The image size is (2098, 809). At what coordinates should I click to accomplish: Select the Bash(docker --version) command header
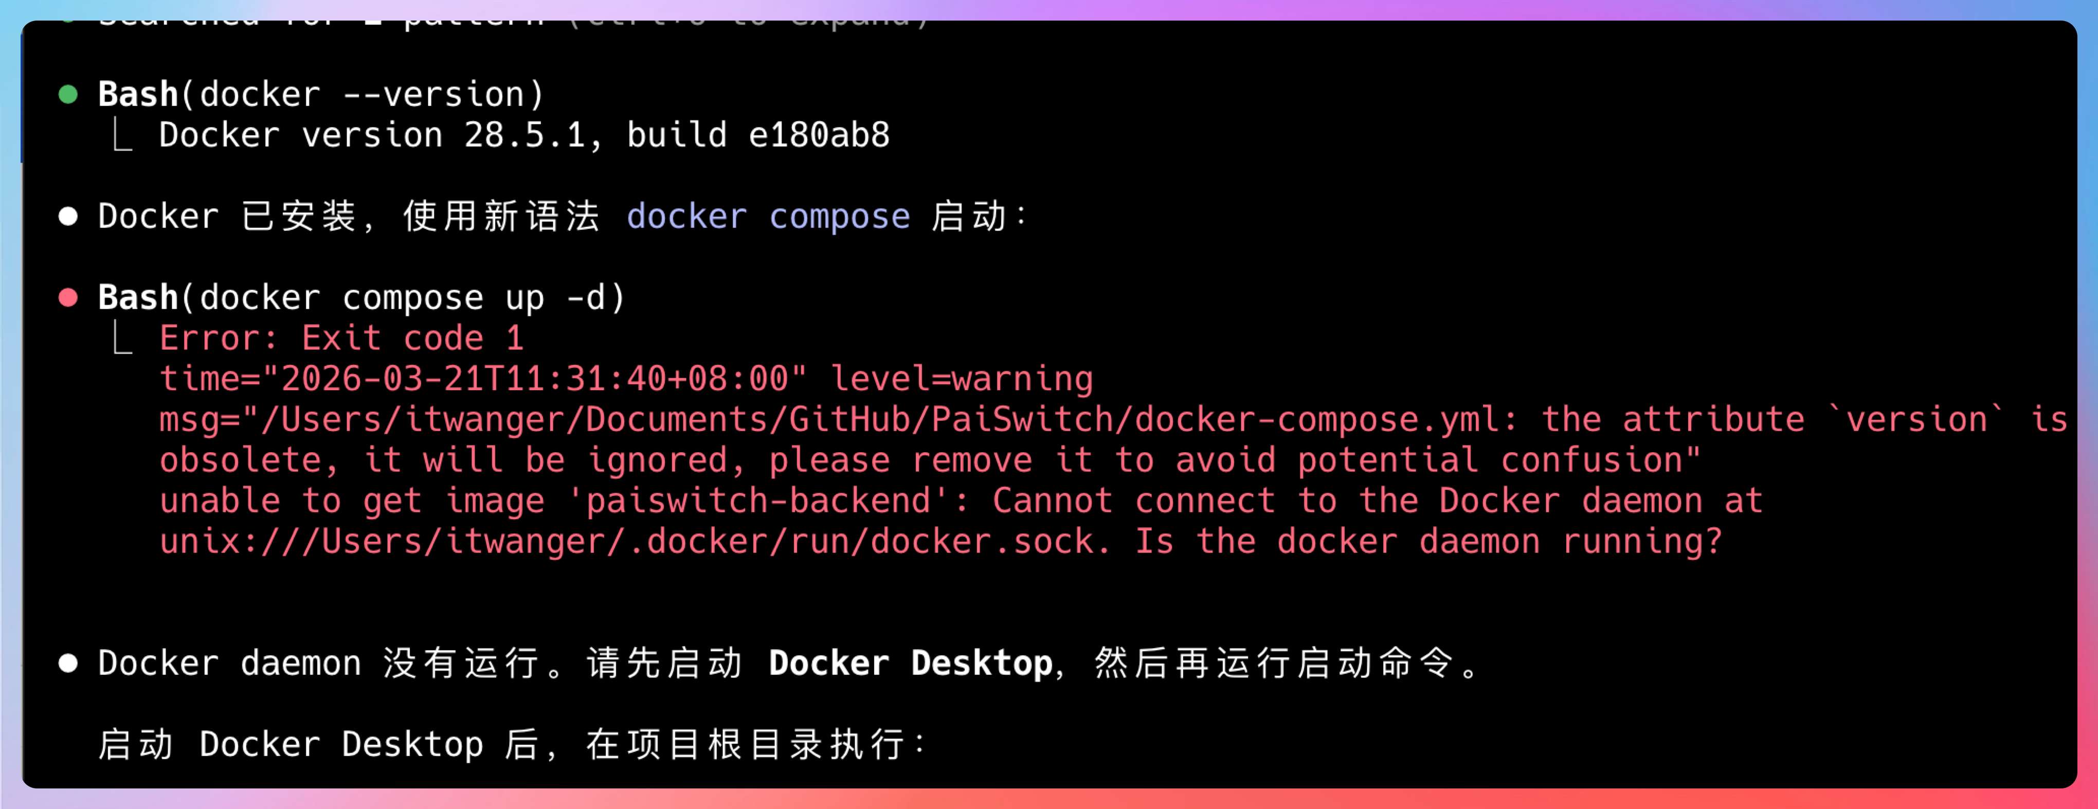point(321,95)
